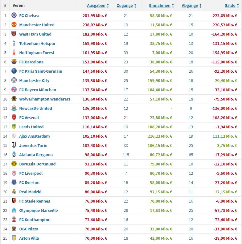Click the FC Barcelona crest icon
This screenshot has width=242, height=244.
point(14,62)
